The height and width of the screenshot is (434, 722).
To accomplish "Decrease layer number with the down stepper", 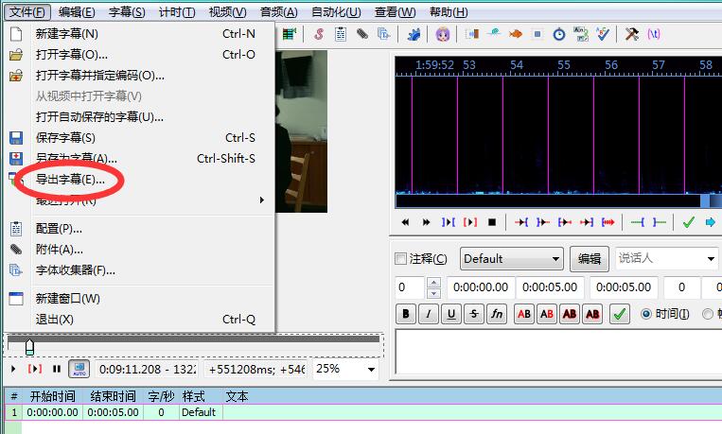I will (x=433, y=293).
